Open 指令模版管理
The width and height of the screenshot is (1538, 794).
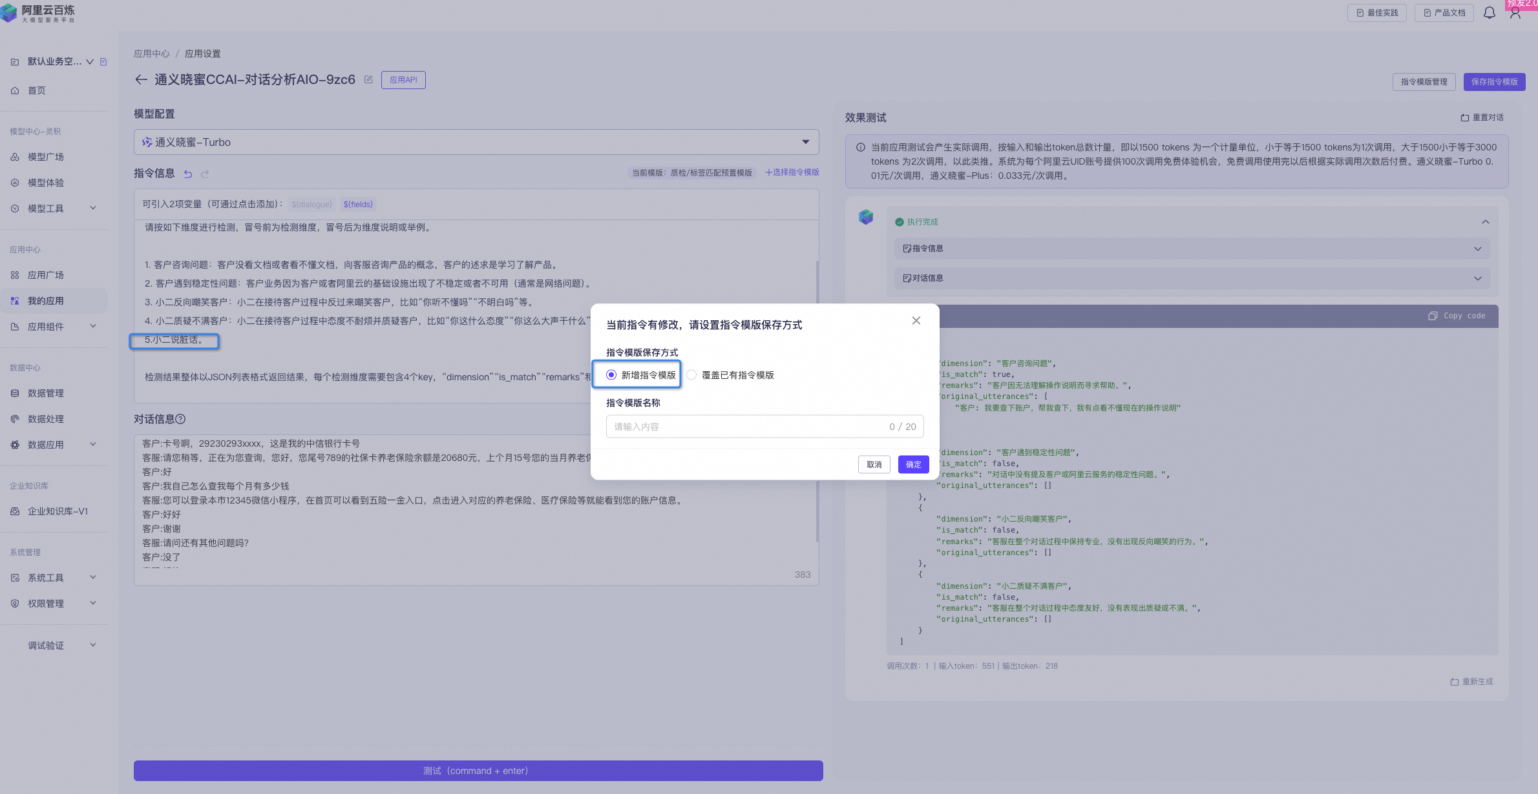click(1424, 82)
